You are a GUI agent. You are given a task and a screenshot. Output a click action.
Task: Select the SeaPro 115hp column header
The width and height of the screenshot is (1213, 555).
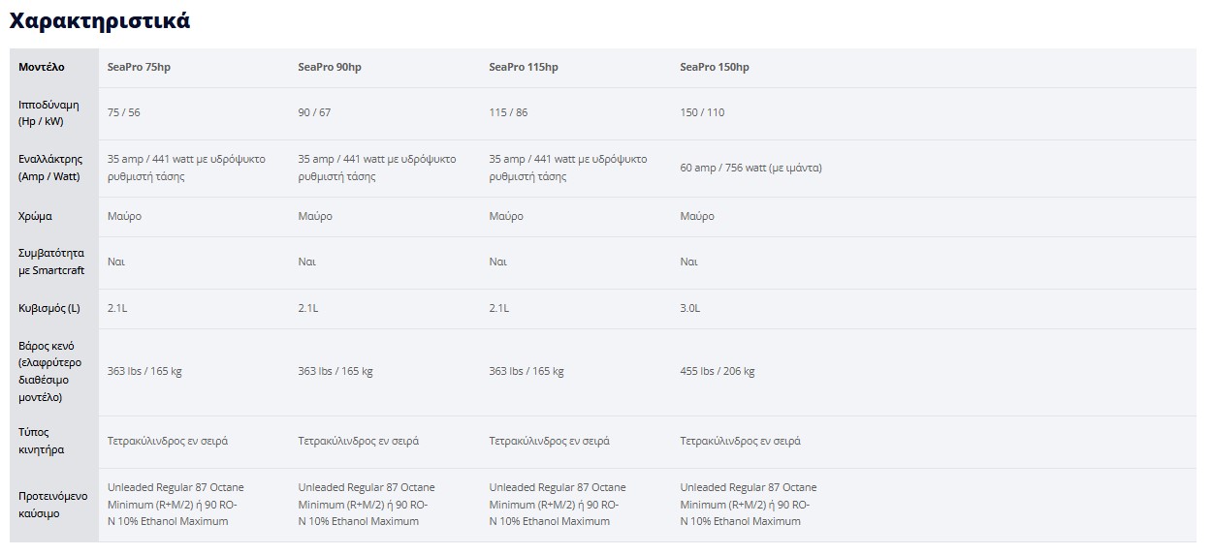[524, 67]
